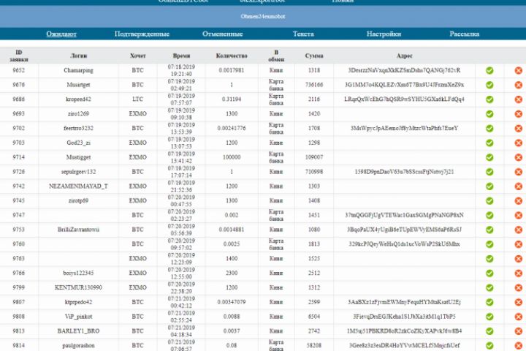Click the Количество column header

232,56
